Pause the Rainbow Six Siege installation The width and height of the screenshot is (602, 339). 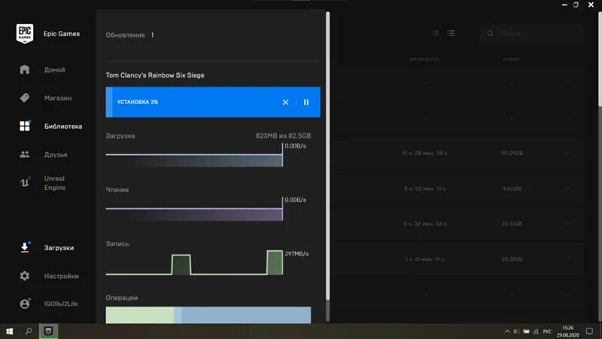click(x=306, y=102)
